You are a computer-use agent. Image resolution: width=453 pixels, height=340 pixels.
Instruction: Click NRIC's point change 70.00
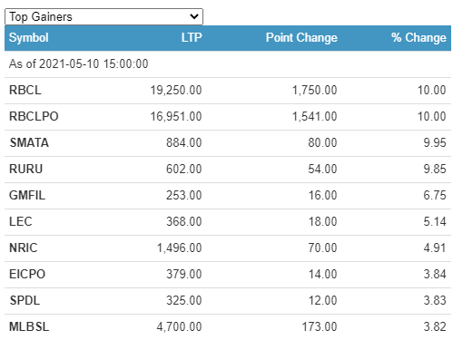coord(322,248)
